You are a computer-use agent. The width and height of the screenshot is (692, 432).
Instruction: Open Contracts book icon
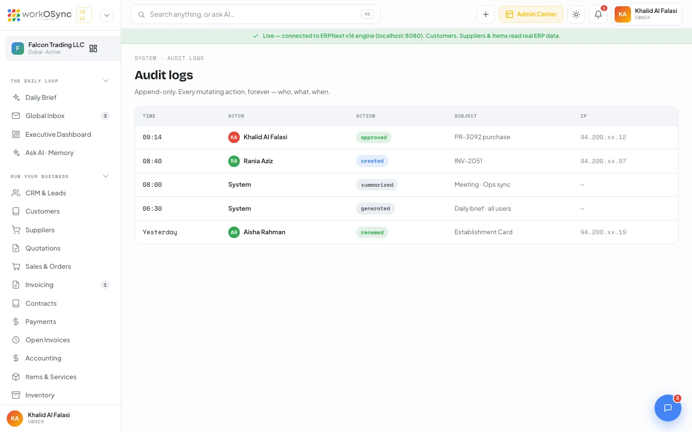tap(16, 303)
